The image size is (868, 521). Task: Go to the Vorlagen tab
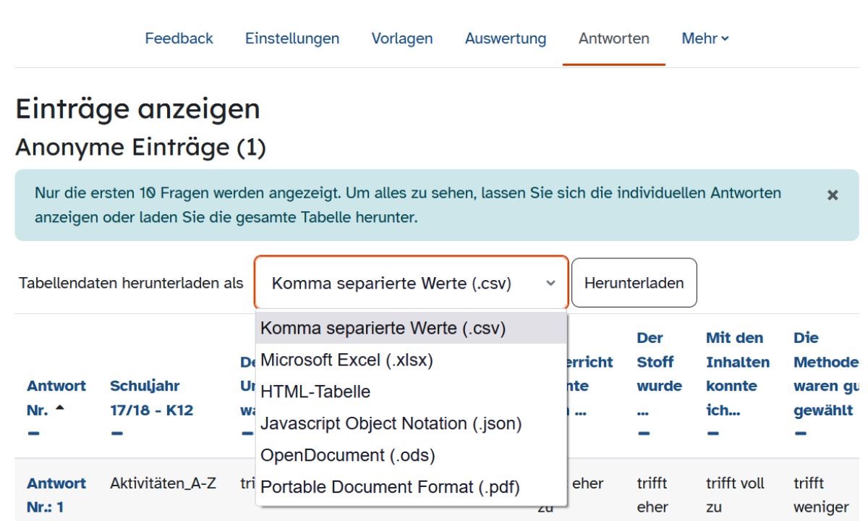[402, 38]
